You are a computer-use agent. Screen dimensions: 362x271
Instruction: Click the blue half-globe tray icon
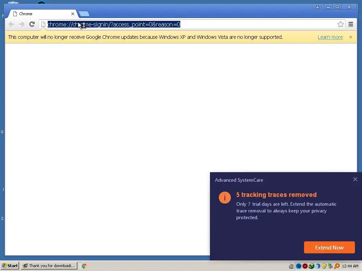point(318,266)
